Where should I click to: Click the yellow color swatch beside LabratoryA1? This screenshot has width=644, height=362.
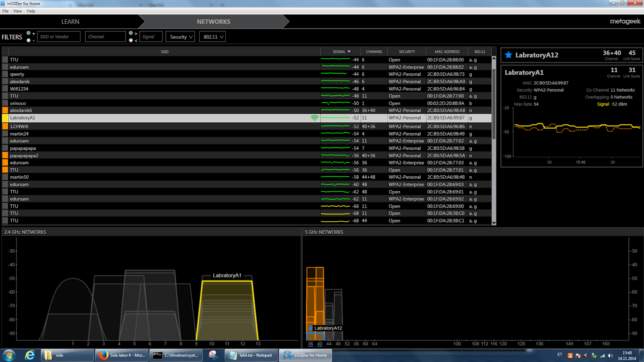tap(5, 118)
